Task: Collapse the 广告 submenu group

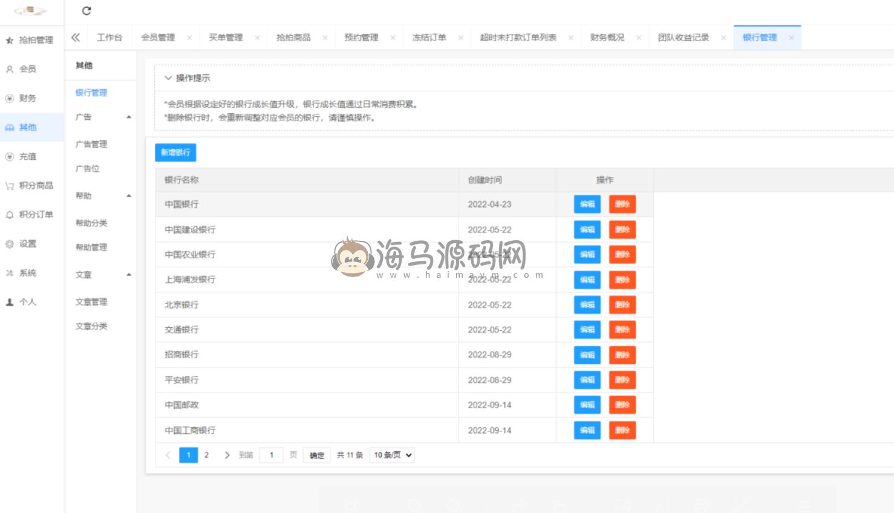Action: click(x=129, y=117)
